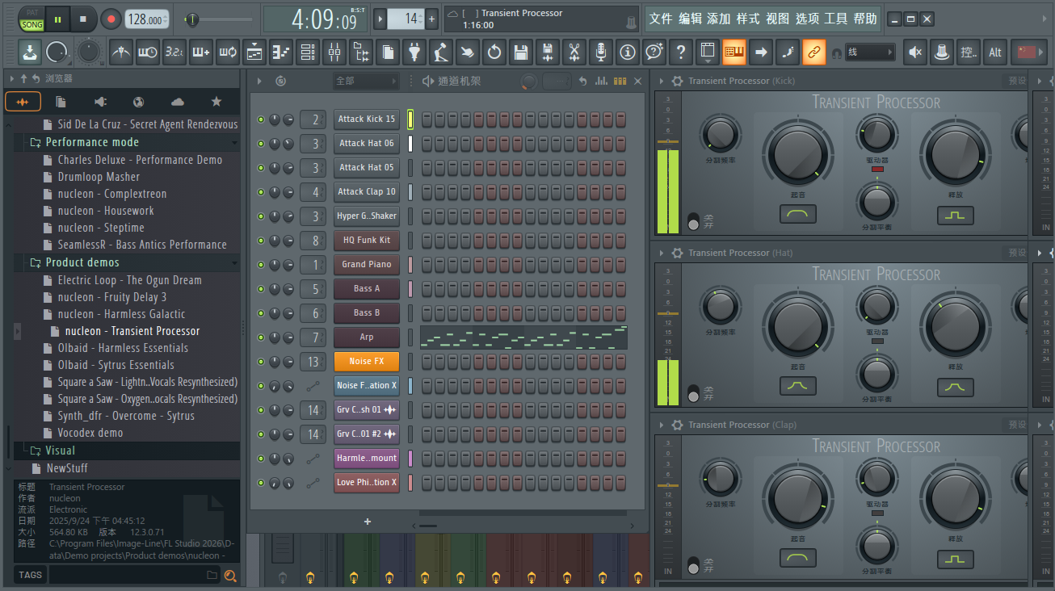Click the gear icon of Transient Processor (Hat)

(678, 253)
